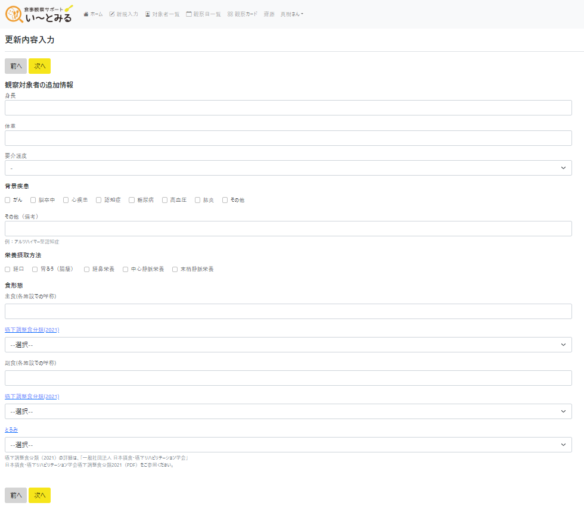Focus the その他(備考) input field
This screenshot has height=509, width=584.
point(288,229)
